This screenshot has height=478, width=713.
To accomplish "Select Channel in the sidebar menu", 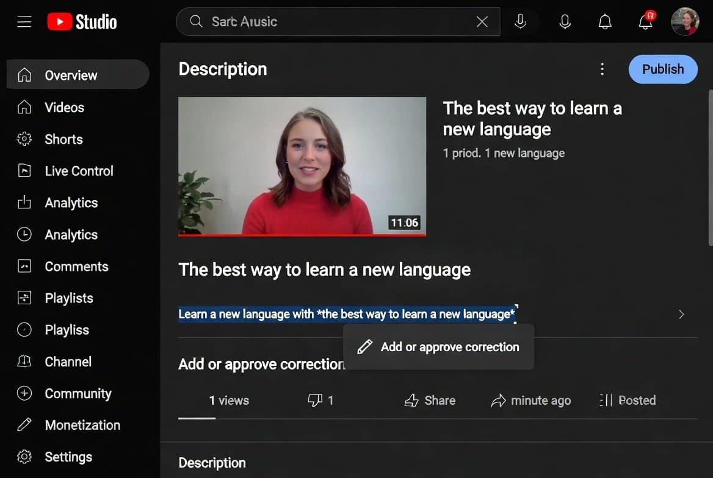I will [x=24, y=362].
